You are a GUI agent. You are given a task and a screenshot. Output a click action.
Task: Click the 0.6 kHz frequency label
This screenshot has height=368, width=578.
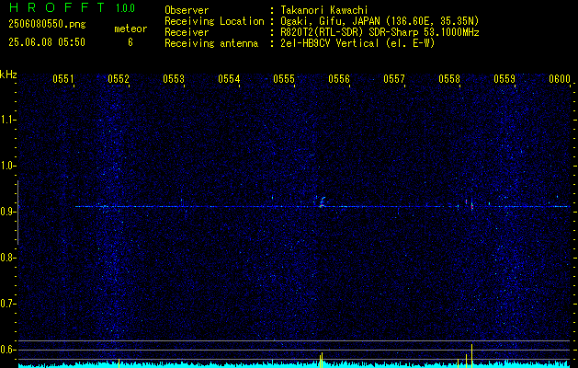point(7,350)
